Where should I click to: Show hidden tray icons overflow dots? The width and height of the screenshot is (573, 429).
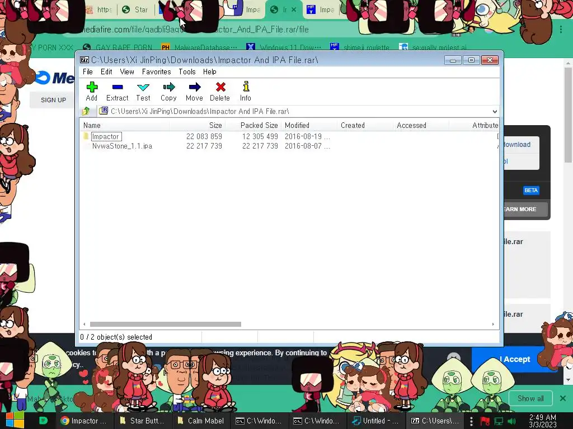click(x=471, y=421)
